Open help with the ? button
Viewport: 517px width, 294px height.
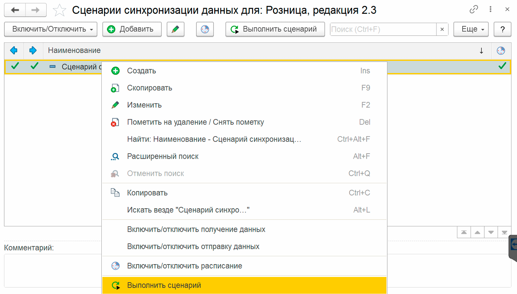coord(502,29)
